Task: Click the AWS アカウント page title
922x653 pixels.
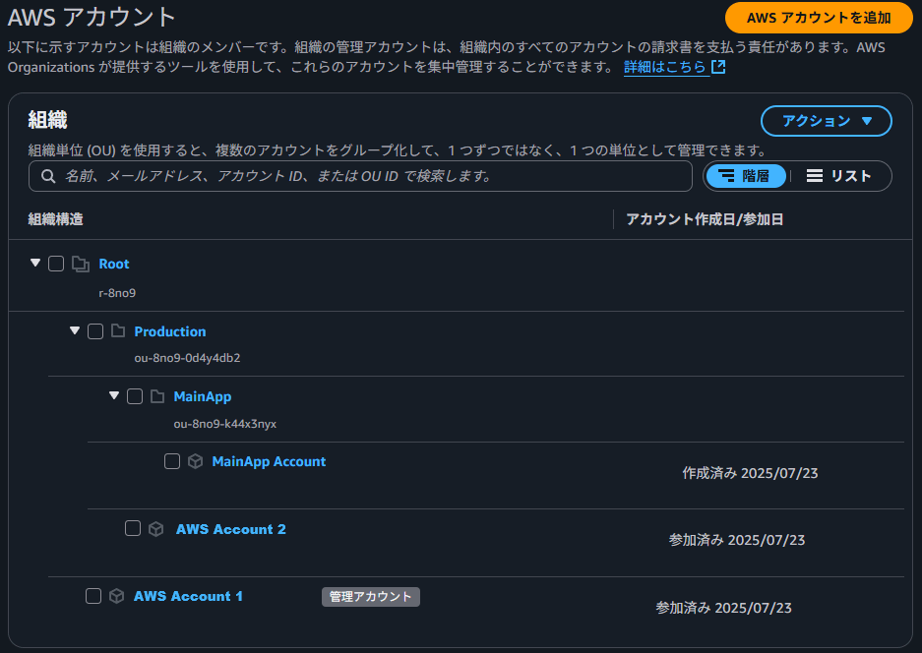Action: click(92, 17)
